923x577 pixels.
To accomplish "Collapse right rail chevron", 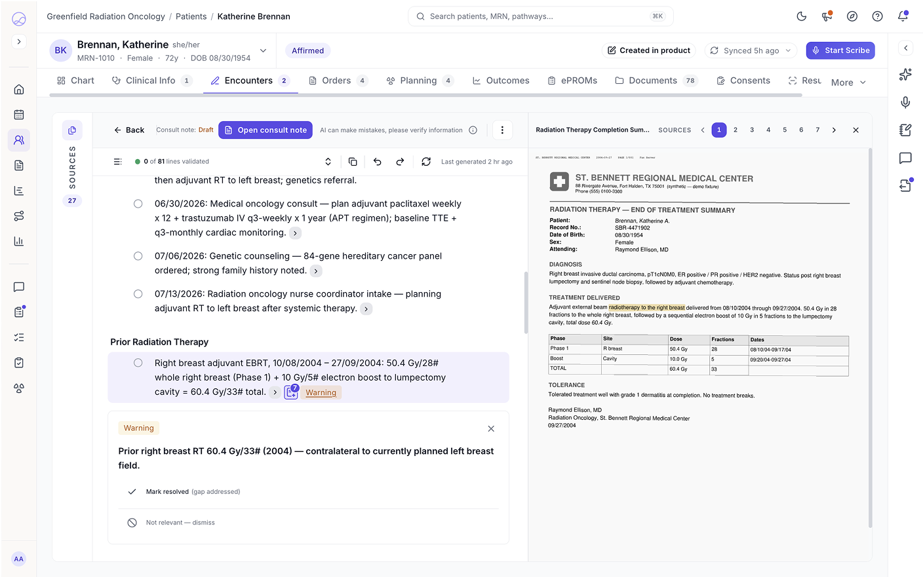I will [x=905, y=48].
